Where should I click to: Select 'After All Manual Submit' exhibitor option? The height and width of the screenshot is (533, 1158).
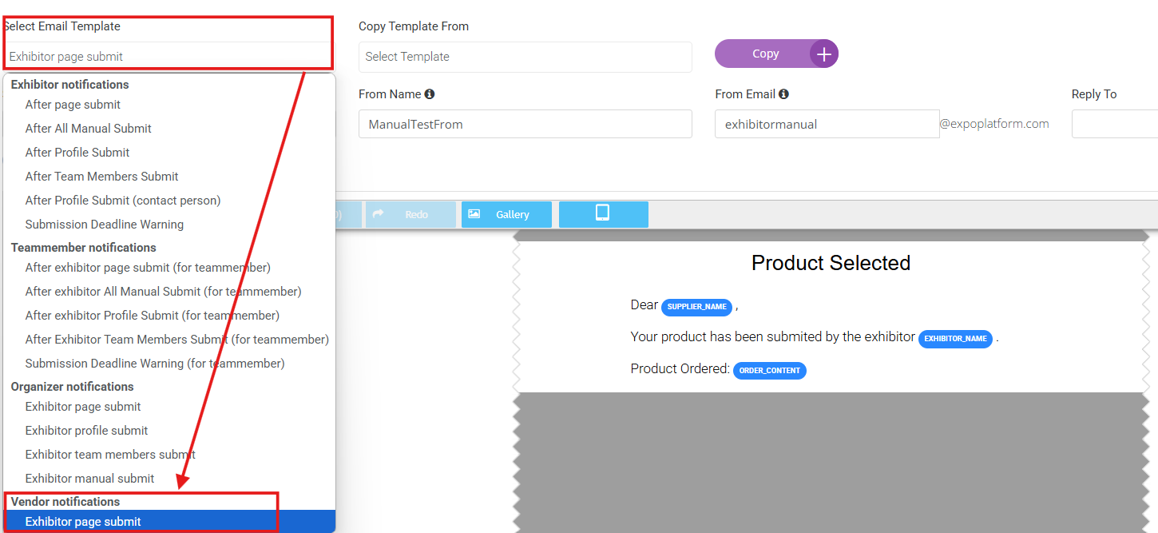(88, 129)
